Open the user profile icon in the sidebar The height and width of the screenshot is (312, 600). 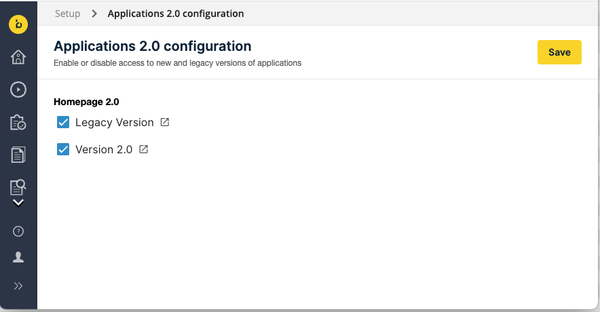pyautogui.click(x=18, y=257)
